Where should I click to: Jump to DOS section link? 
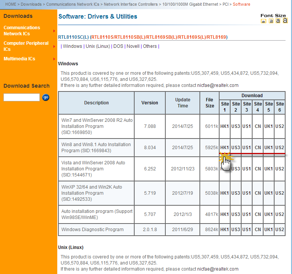tap(118, 46)
